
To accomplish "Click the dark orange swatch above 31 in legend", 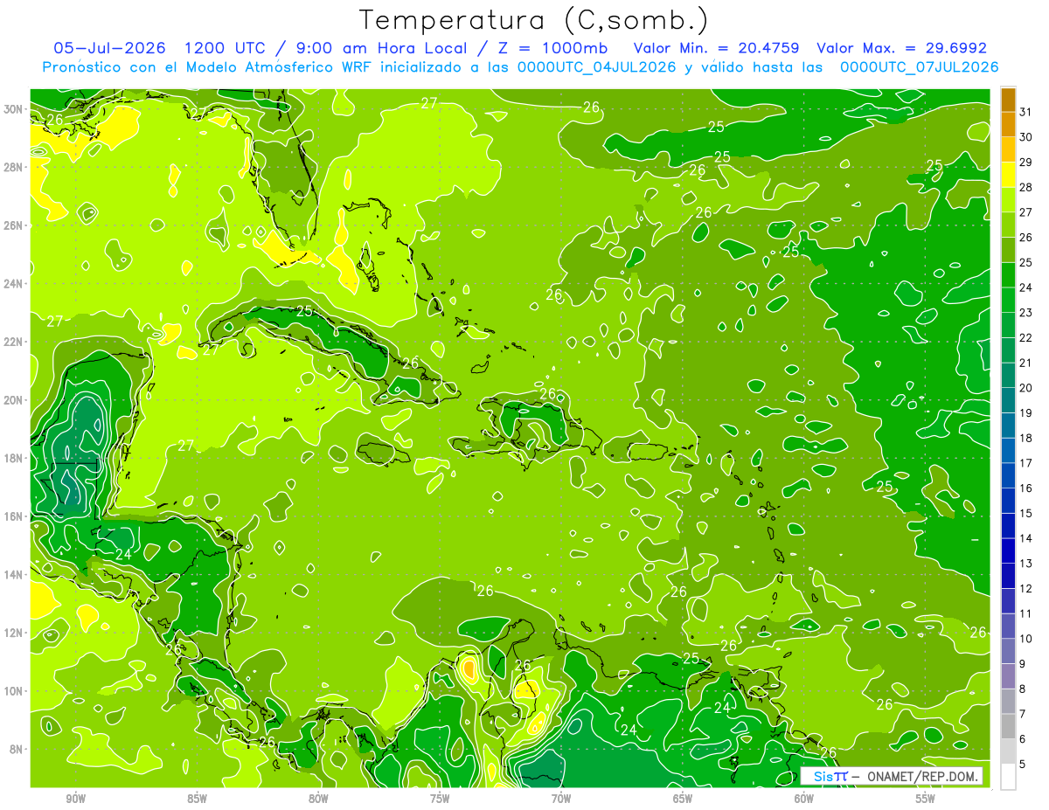I will pyautogui.click(x=1008, y=99).
